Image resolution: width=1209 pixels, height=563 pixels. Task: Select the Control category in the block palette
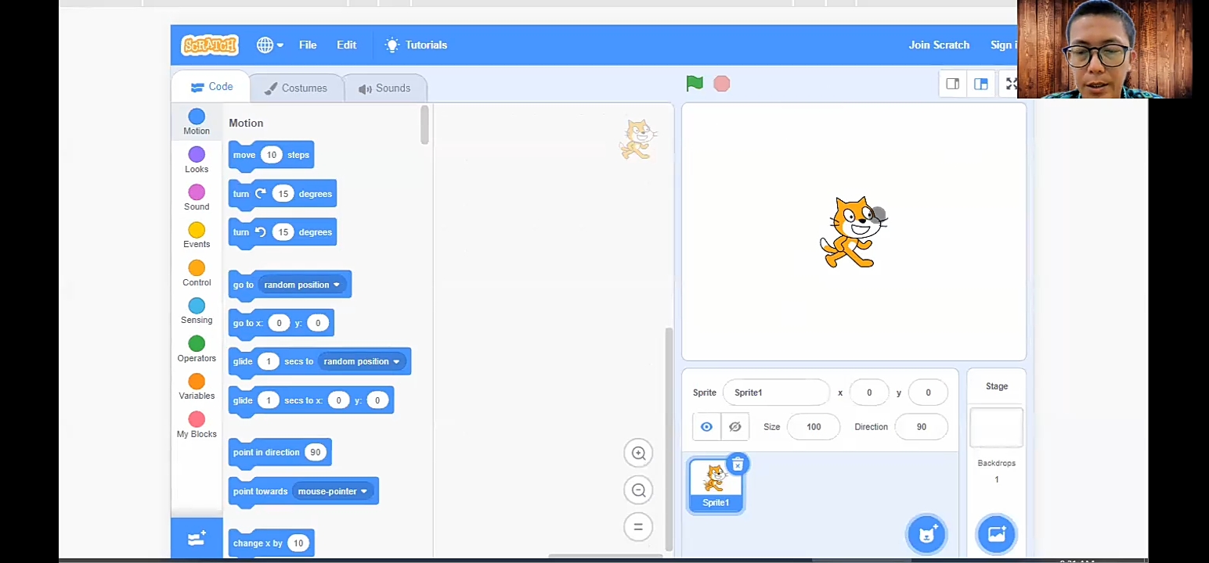(196, 271)
